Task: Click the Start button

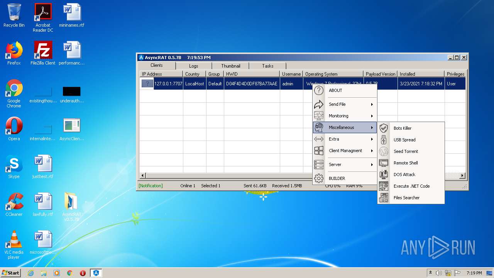Action: tap(11, 273)
